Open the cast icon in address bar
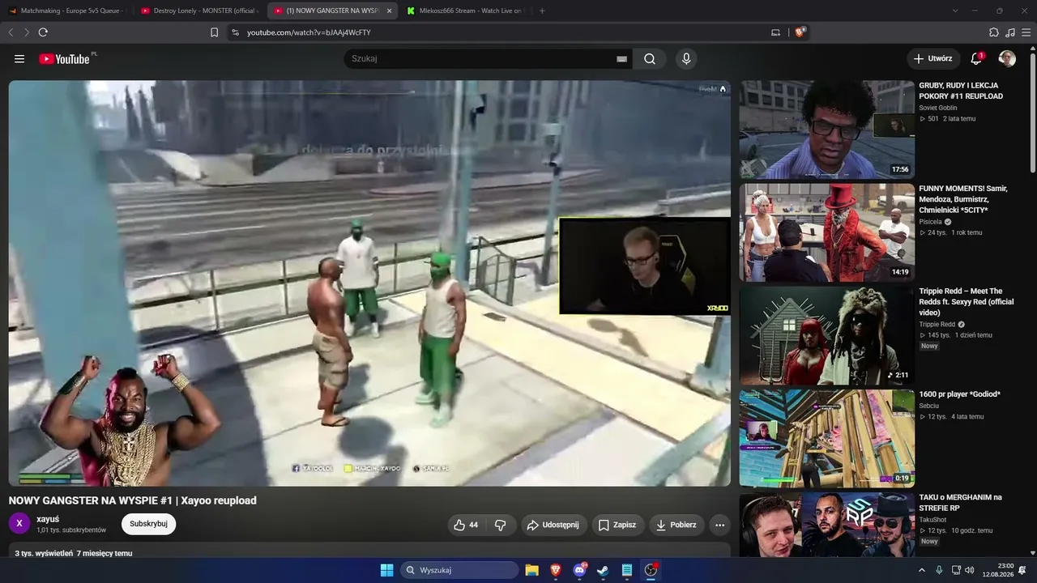Viewport: 1037px width, 583px height. pos(775,32)
